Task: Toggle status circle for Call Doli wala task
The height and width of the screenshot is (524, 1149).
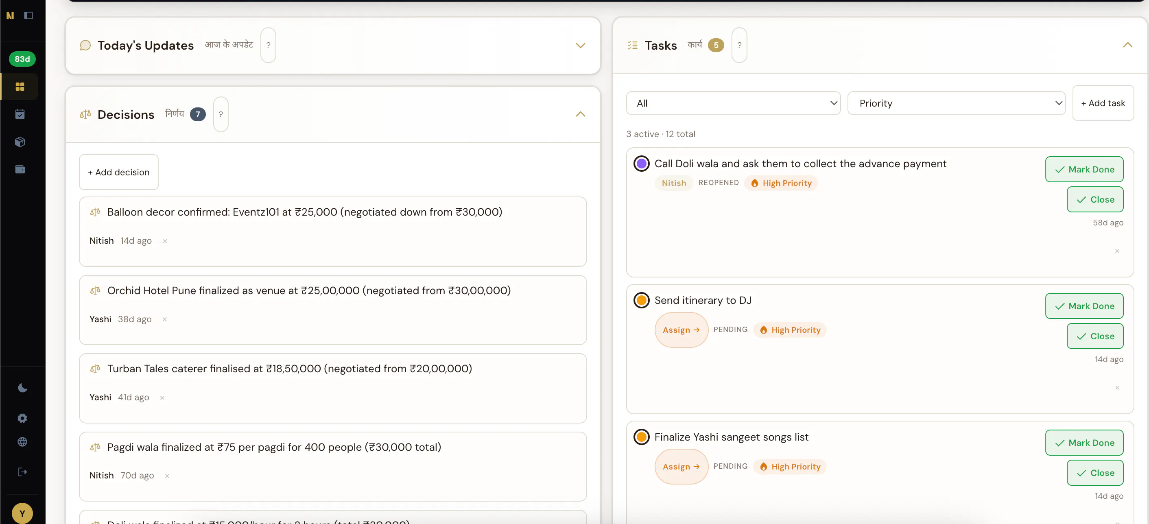Action: coord(641,164)
